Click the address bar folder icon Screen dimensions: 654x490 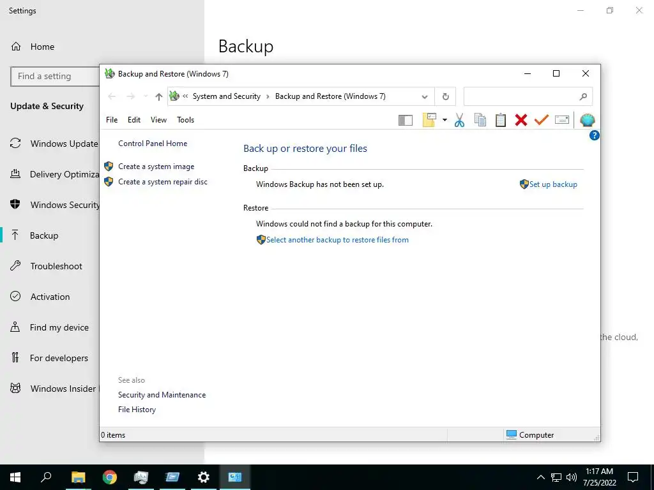[174, 96]
